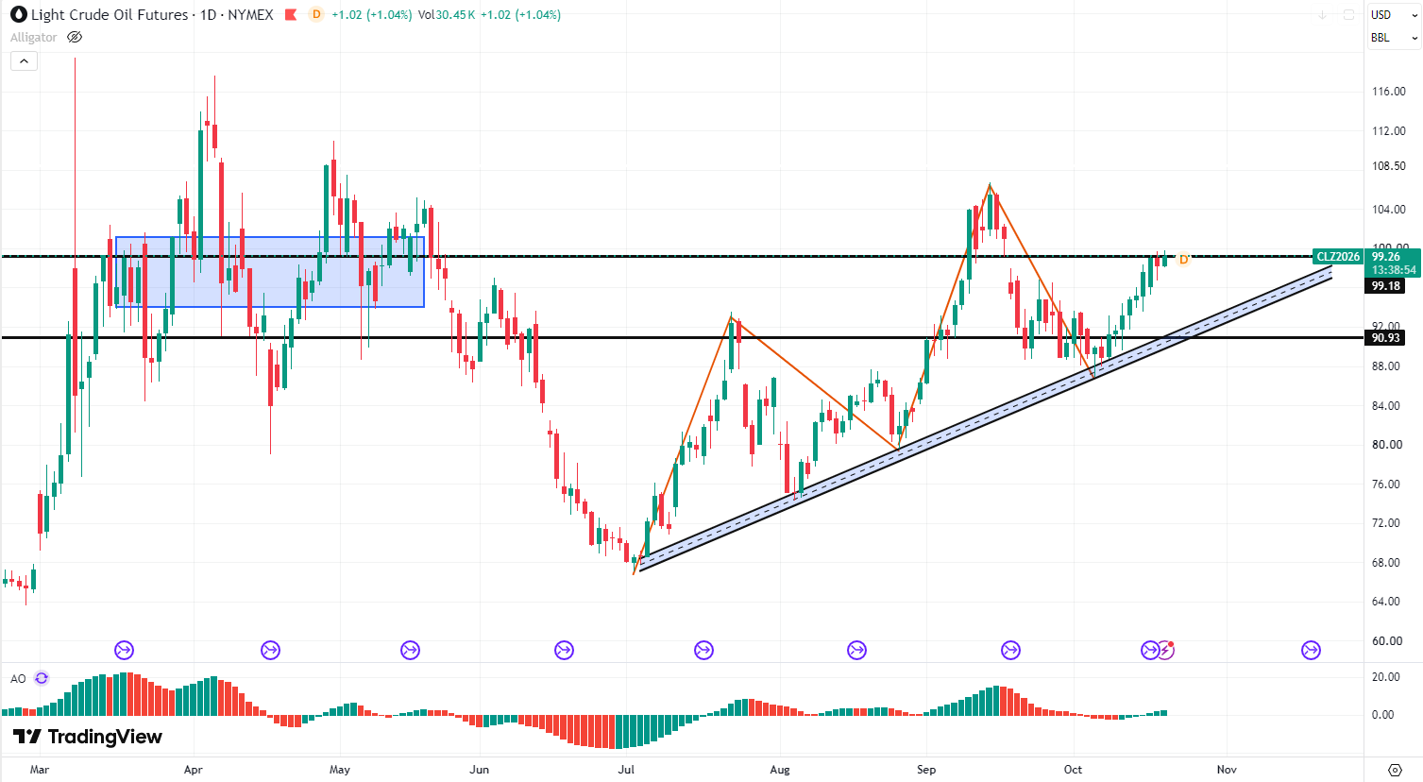
Task: Open the BBL unit dropdown
Action: tap(1394, 38)
